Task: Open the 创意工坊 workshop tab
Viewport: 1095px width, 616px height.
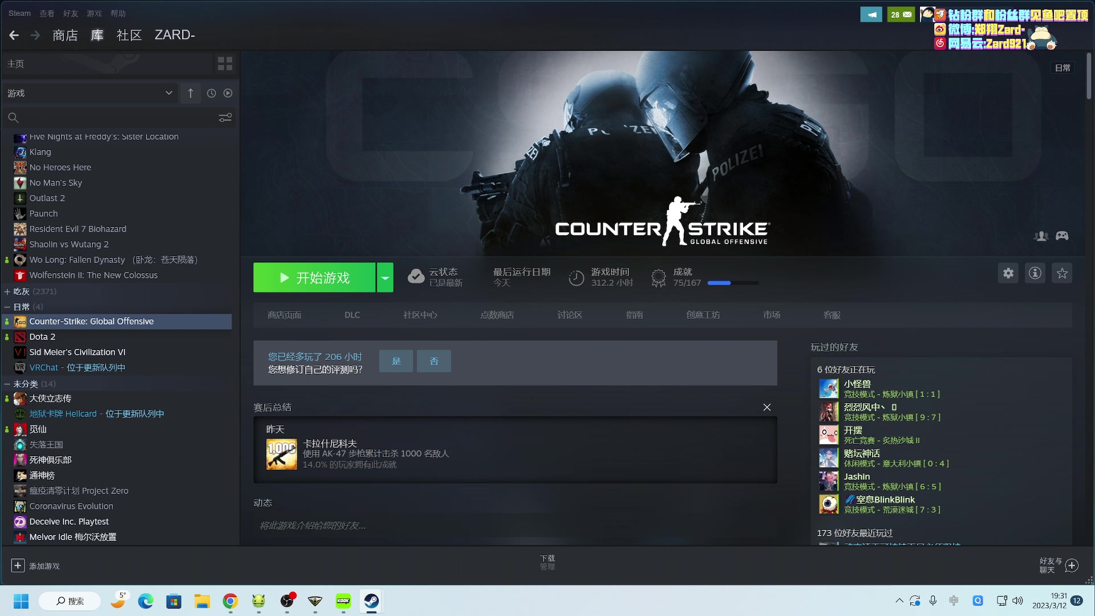Action: pos(703,315)
